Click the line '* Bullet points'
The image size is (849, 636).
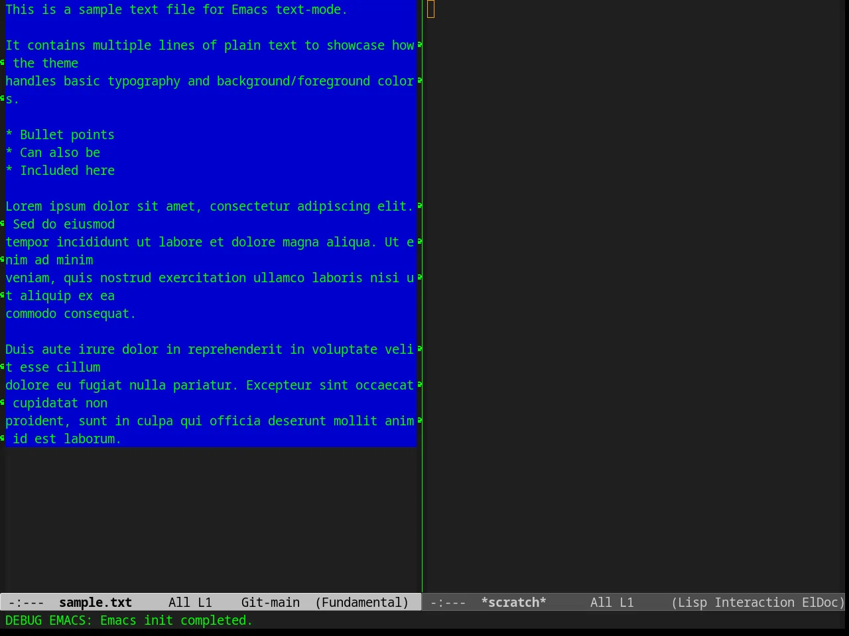[60, 134]
